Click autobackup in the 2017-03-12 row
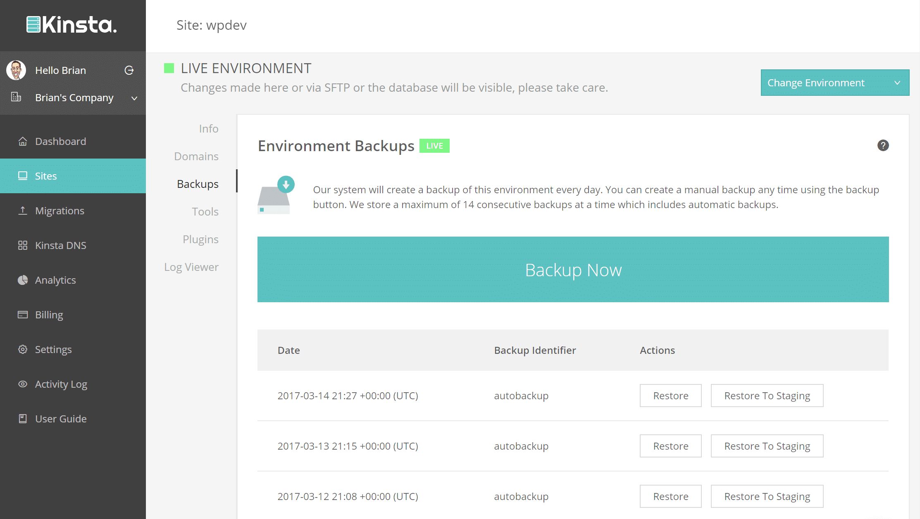 (521, 496)
